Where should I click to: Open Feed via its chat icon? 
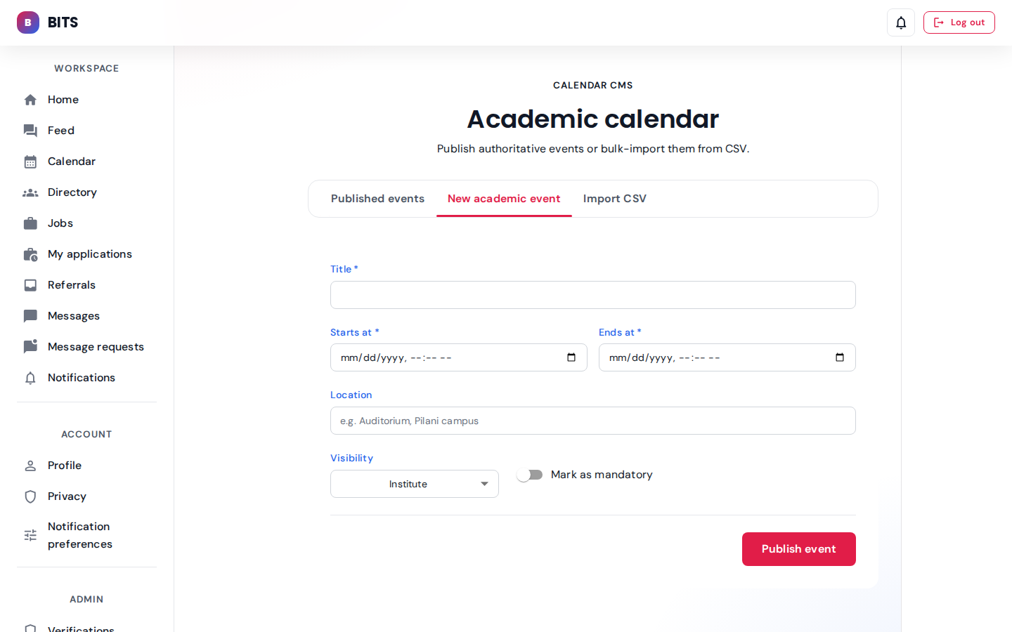pos(30,131)
